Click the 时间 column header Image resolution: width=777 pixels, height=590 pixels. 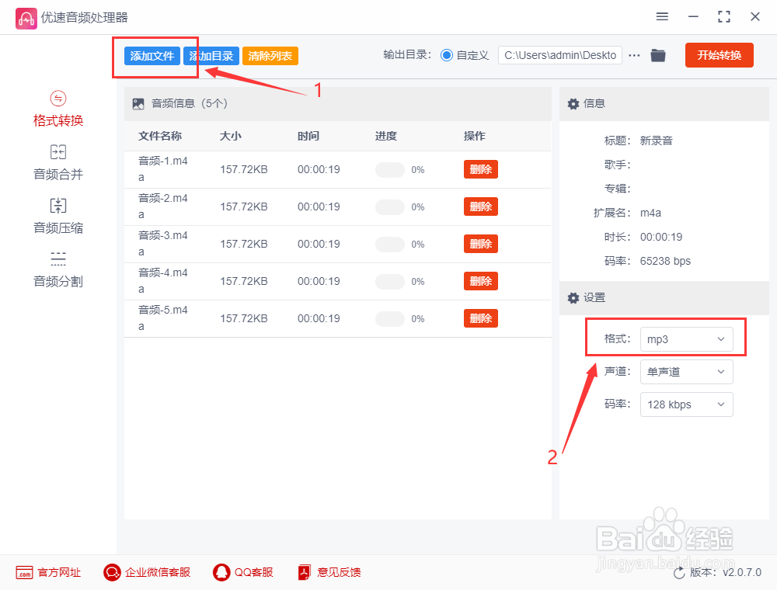point(308,136)
